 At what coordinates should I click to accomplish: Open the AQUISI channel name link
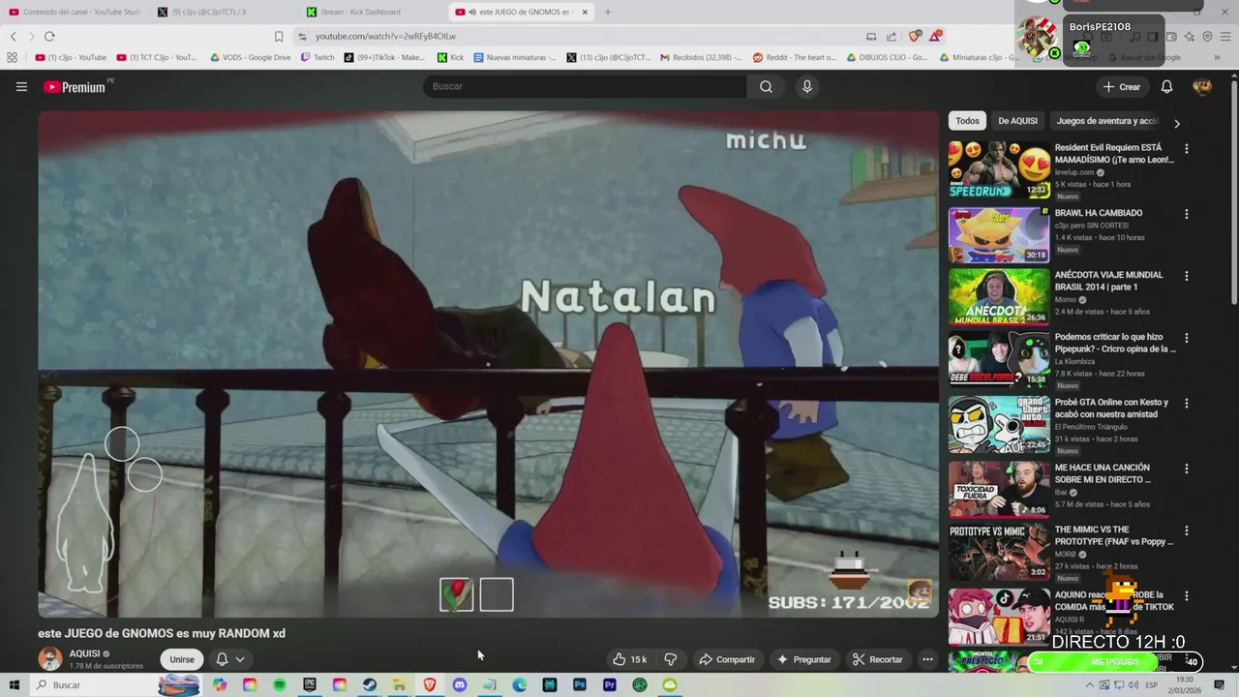pos(84,653)
